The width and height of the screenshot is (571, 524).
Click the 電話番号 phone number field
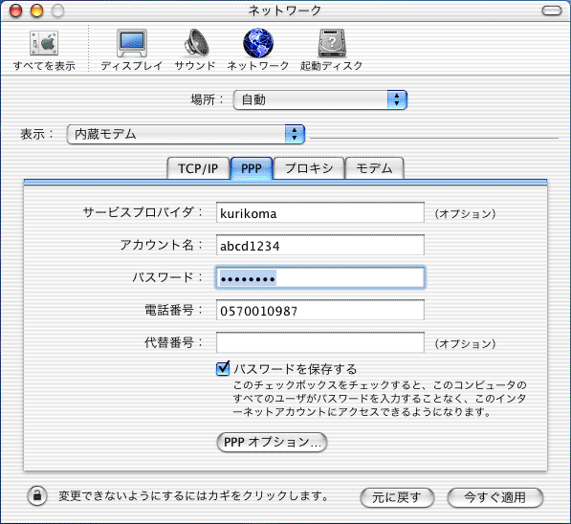tap(320, 310)
